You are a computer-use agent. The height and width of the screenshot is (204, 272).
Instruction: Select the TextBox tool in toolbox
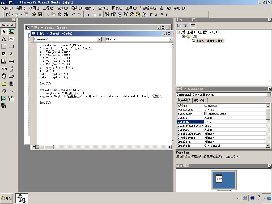click(11, 39)
